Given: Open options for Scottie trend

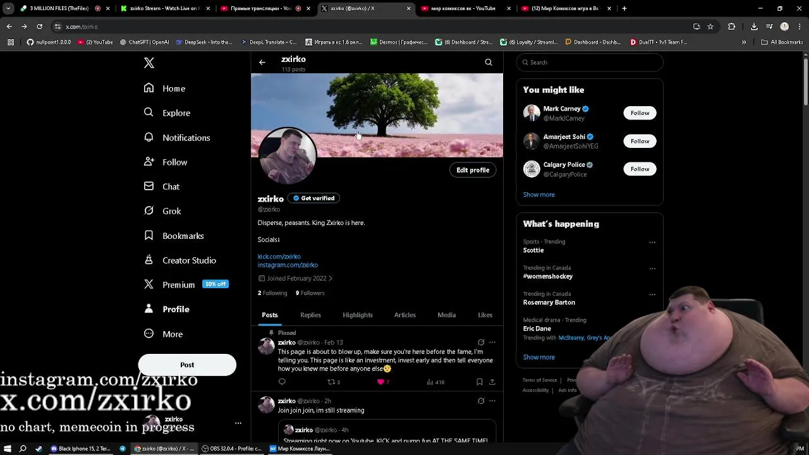Looking at the screenshot, I should click(x=652, y=242).
